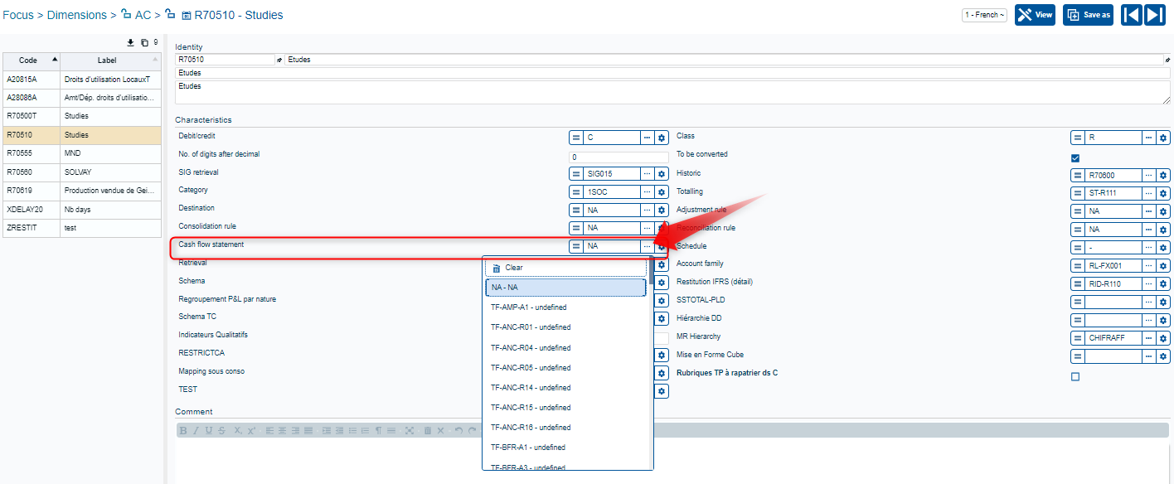Image resolution: width=1174 pixels, height=484 pixels.
Task: Select the A28086A row in the table
Action: (x=82, y=98)
